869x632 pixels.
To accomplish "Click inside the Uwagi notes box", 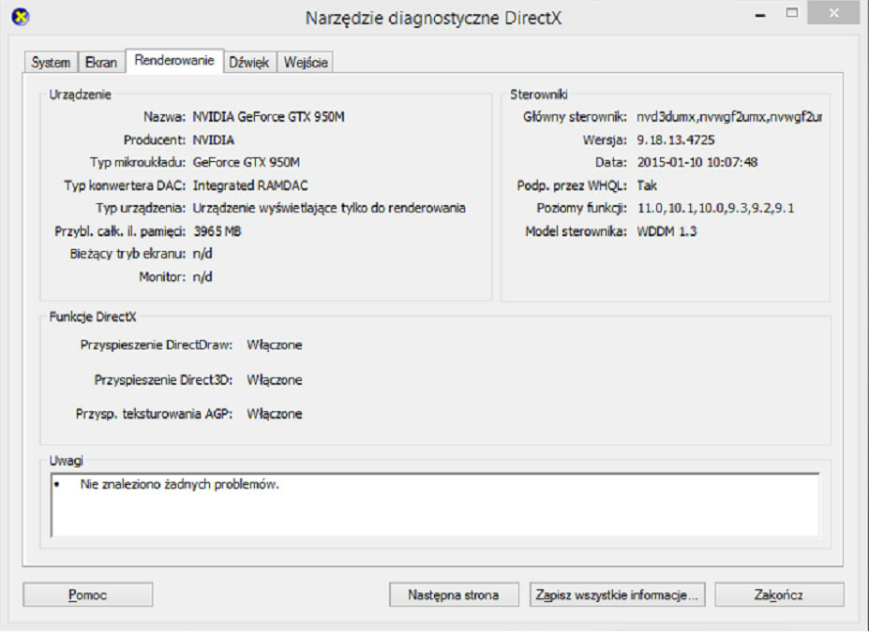I will [435, 505].
